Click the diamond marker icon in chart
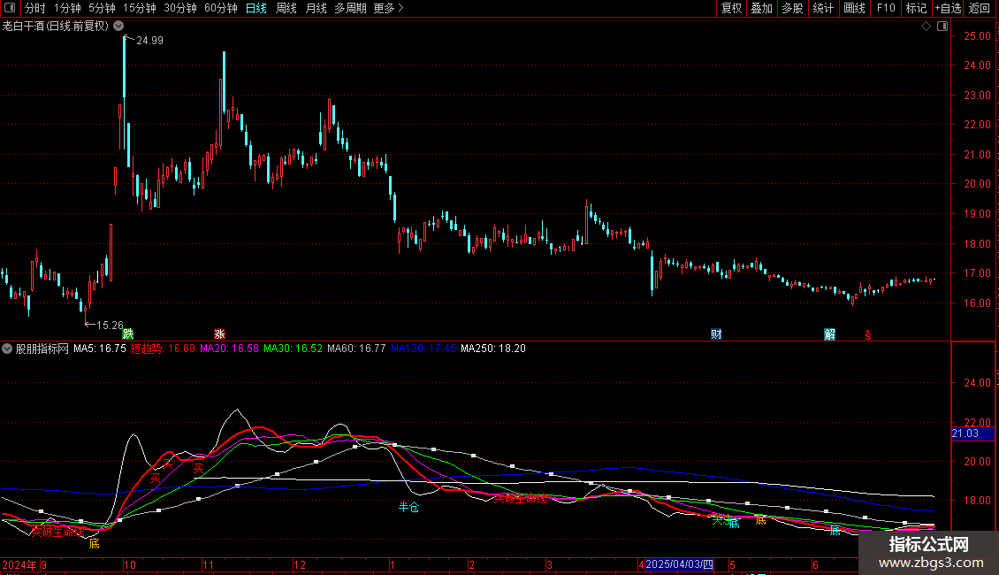Viewport: 999px width, 575px height. tap(927, 27)
